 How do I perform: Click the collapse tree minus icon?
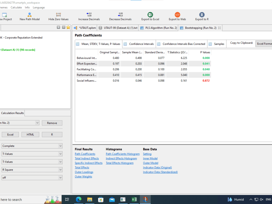click(63, 27)
